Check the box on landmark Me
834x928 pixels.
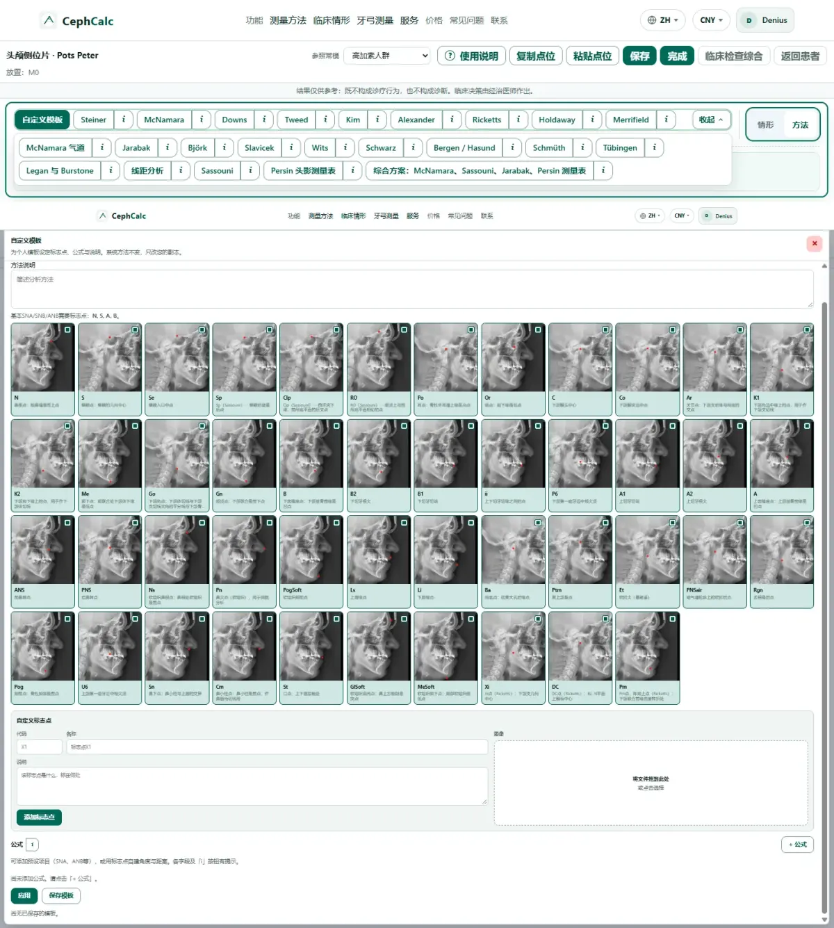135,425
